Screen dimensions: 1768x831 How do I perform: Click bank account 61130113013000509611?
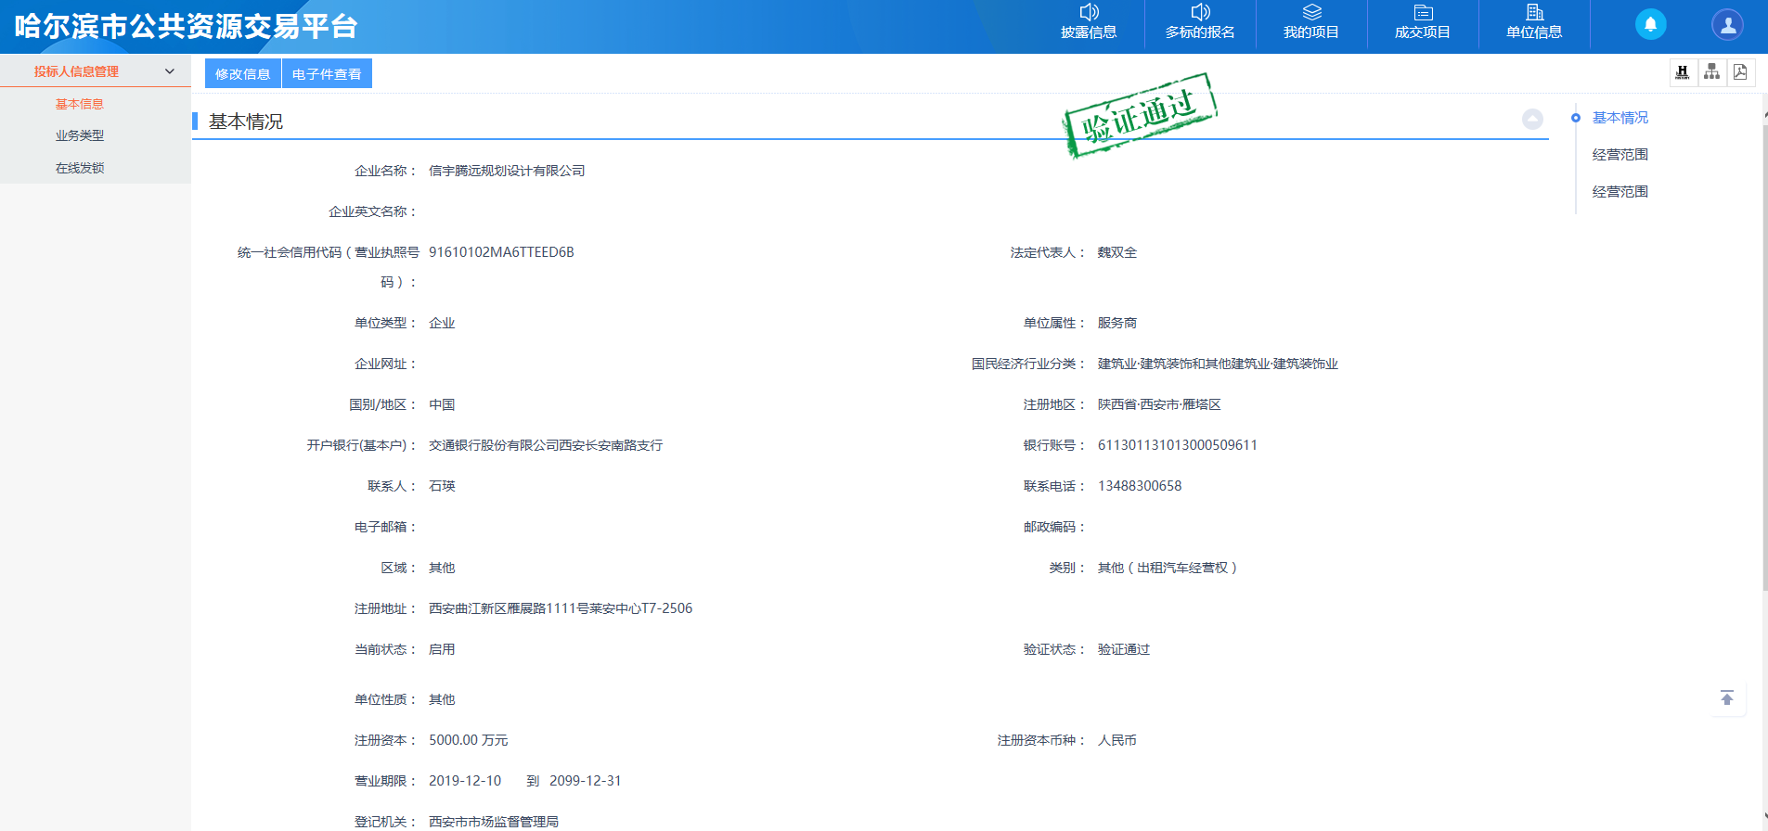[1178, 445]
